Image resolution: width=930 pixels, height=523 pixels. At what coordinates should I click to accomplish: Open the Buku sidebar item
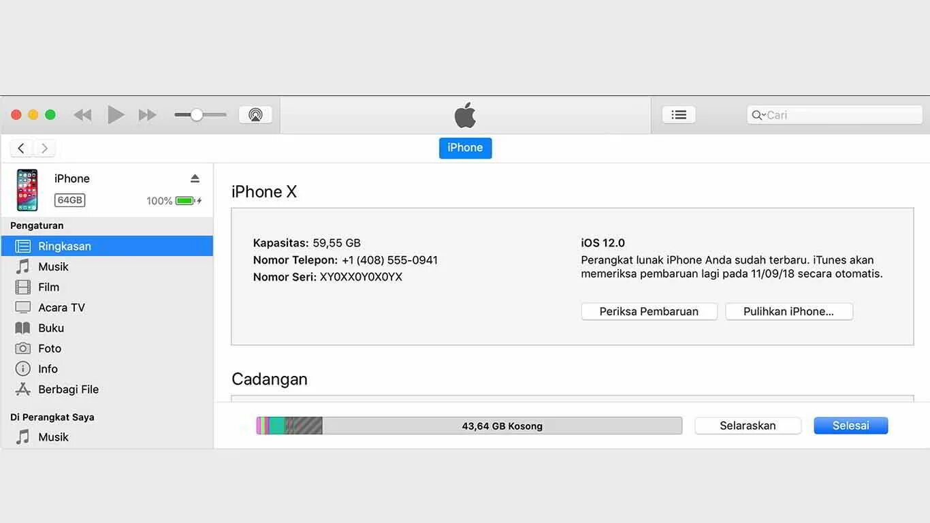[107, 328]
